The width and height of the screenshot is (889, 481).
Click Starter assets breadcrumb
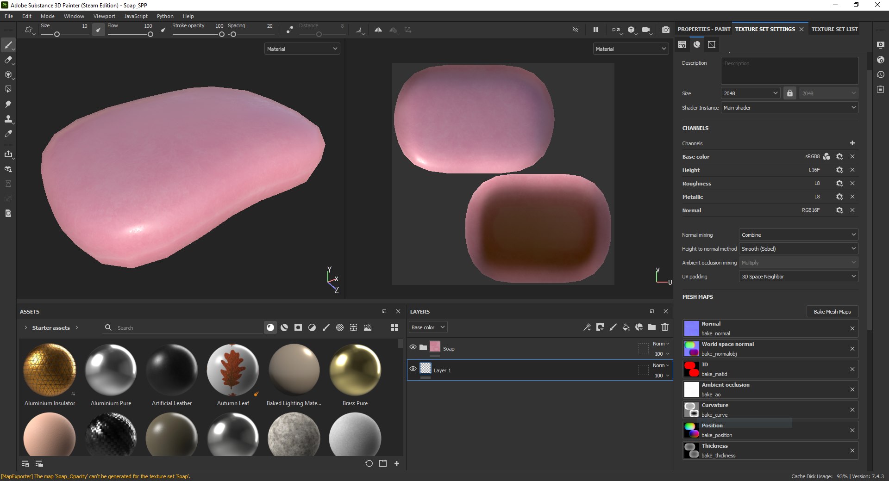click(x=51, y=327)
